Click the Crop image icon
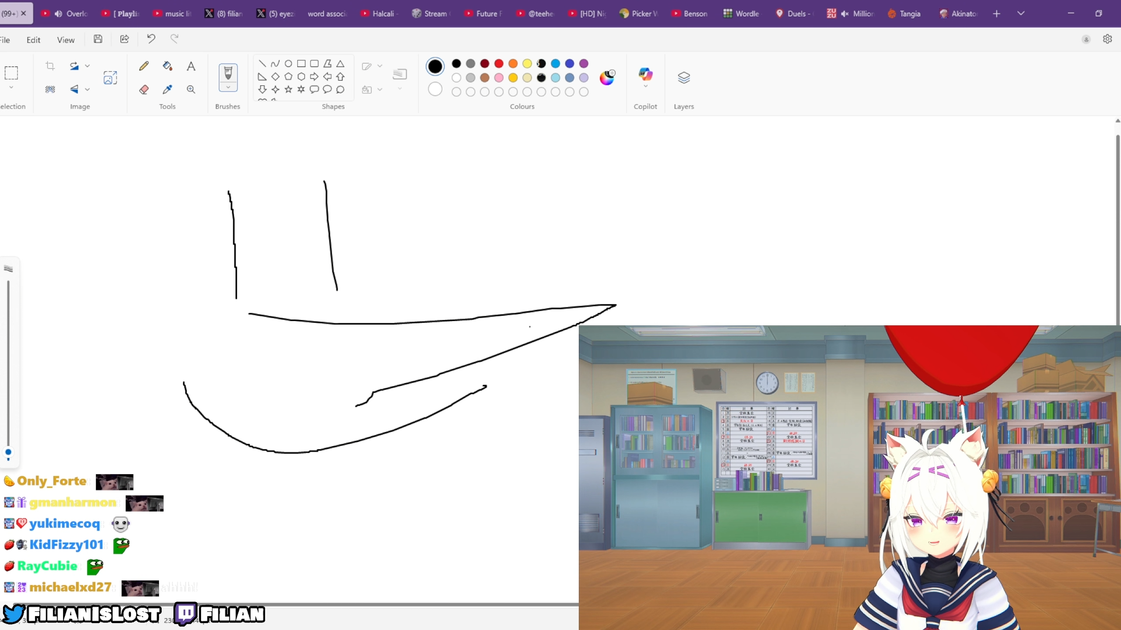This screenshot has width=1121, height=630. [50, 66]
